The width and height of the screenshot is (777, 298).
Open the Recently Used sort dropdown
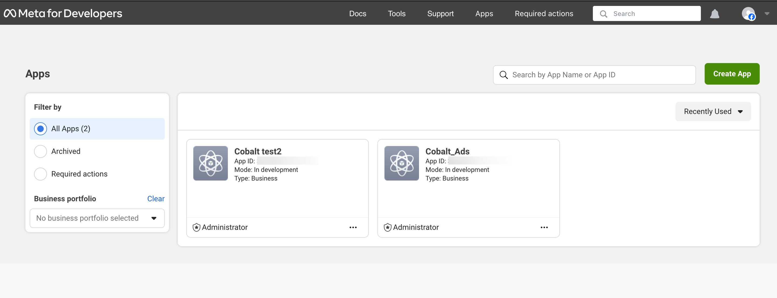click(x=713, y=111)
